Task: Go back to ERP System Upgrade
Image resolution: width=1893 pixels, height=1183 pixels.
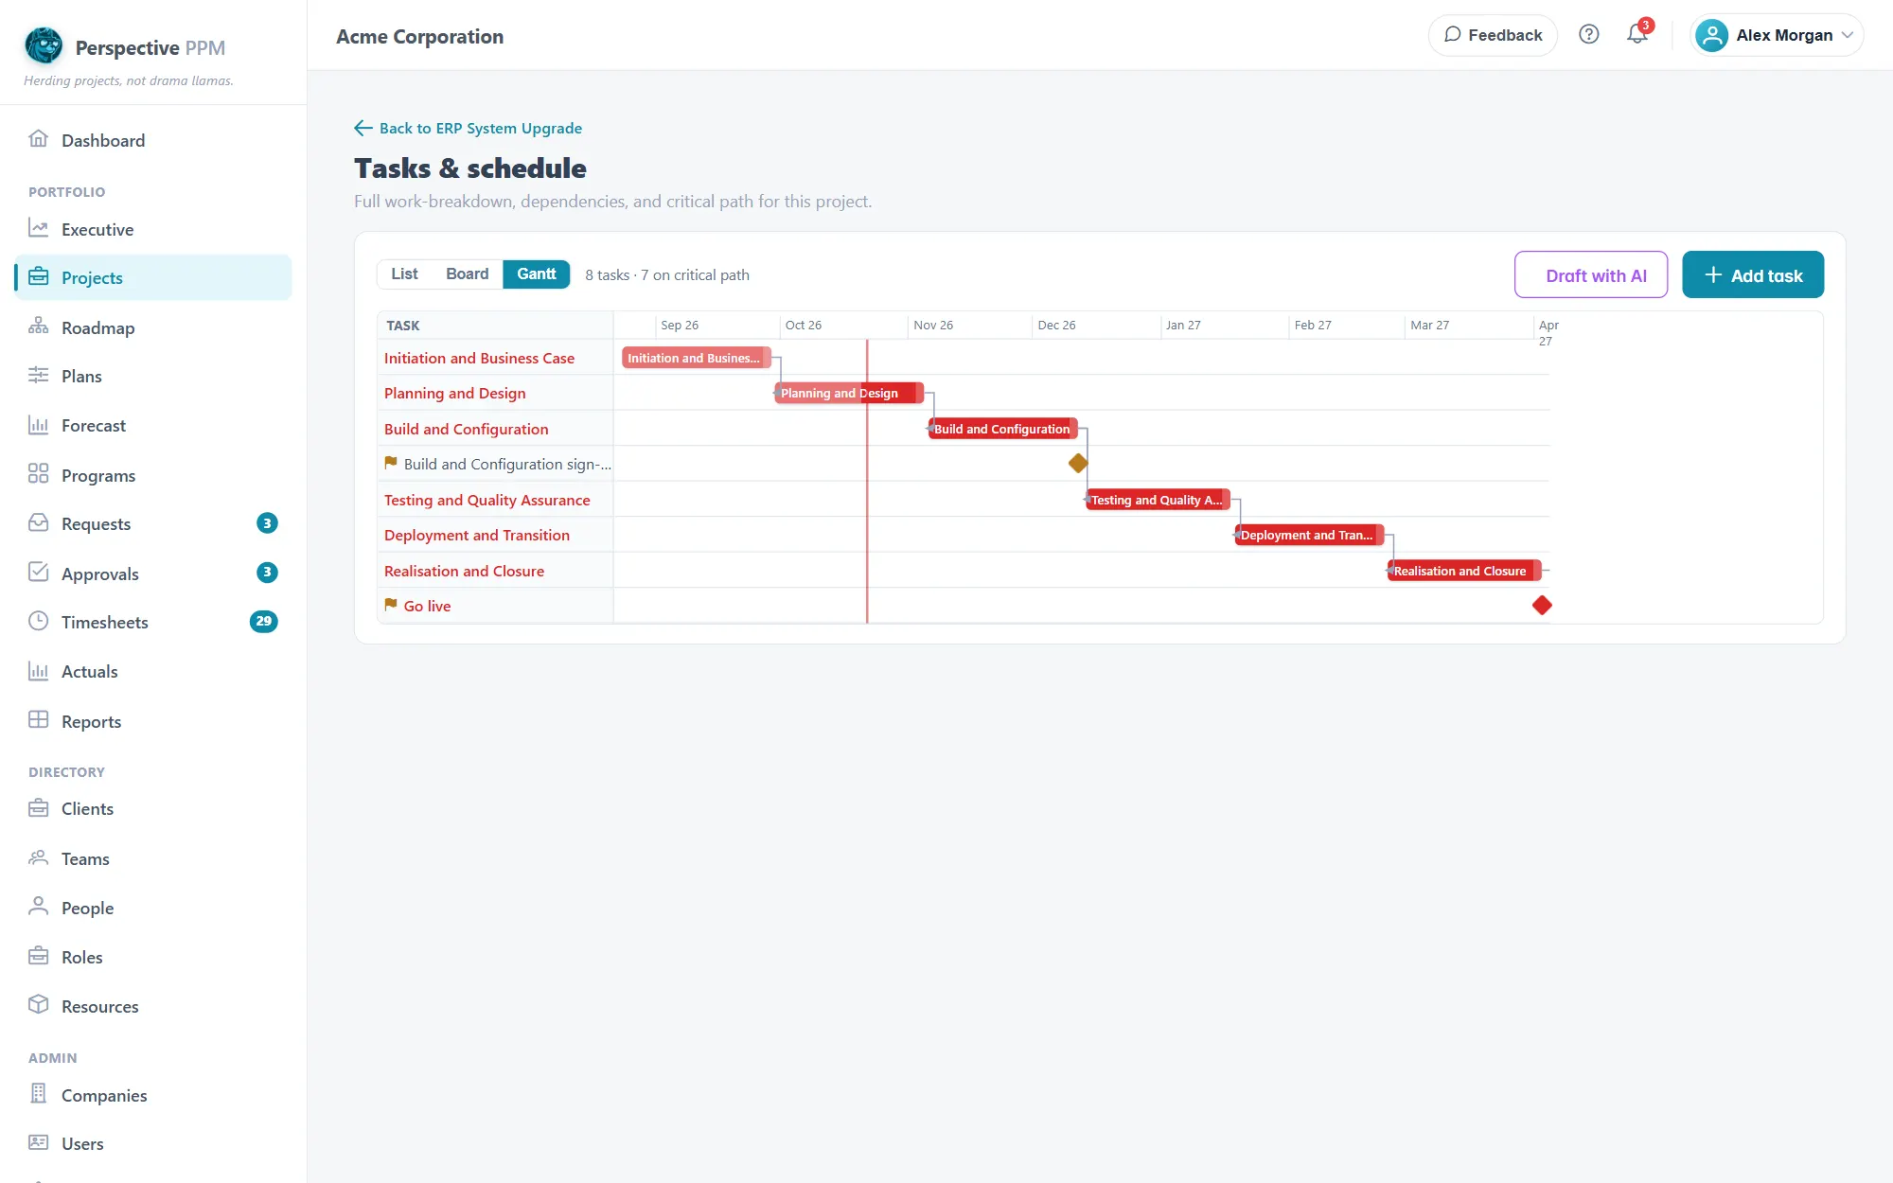Action: (x=469, y=129)
